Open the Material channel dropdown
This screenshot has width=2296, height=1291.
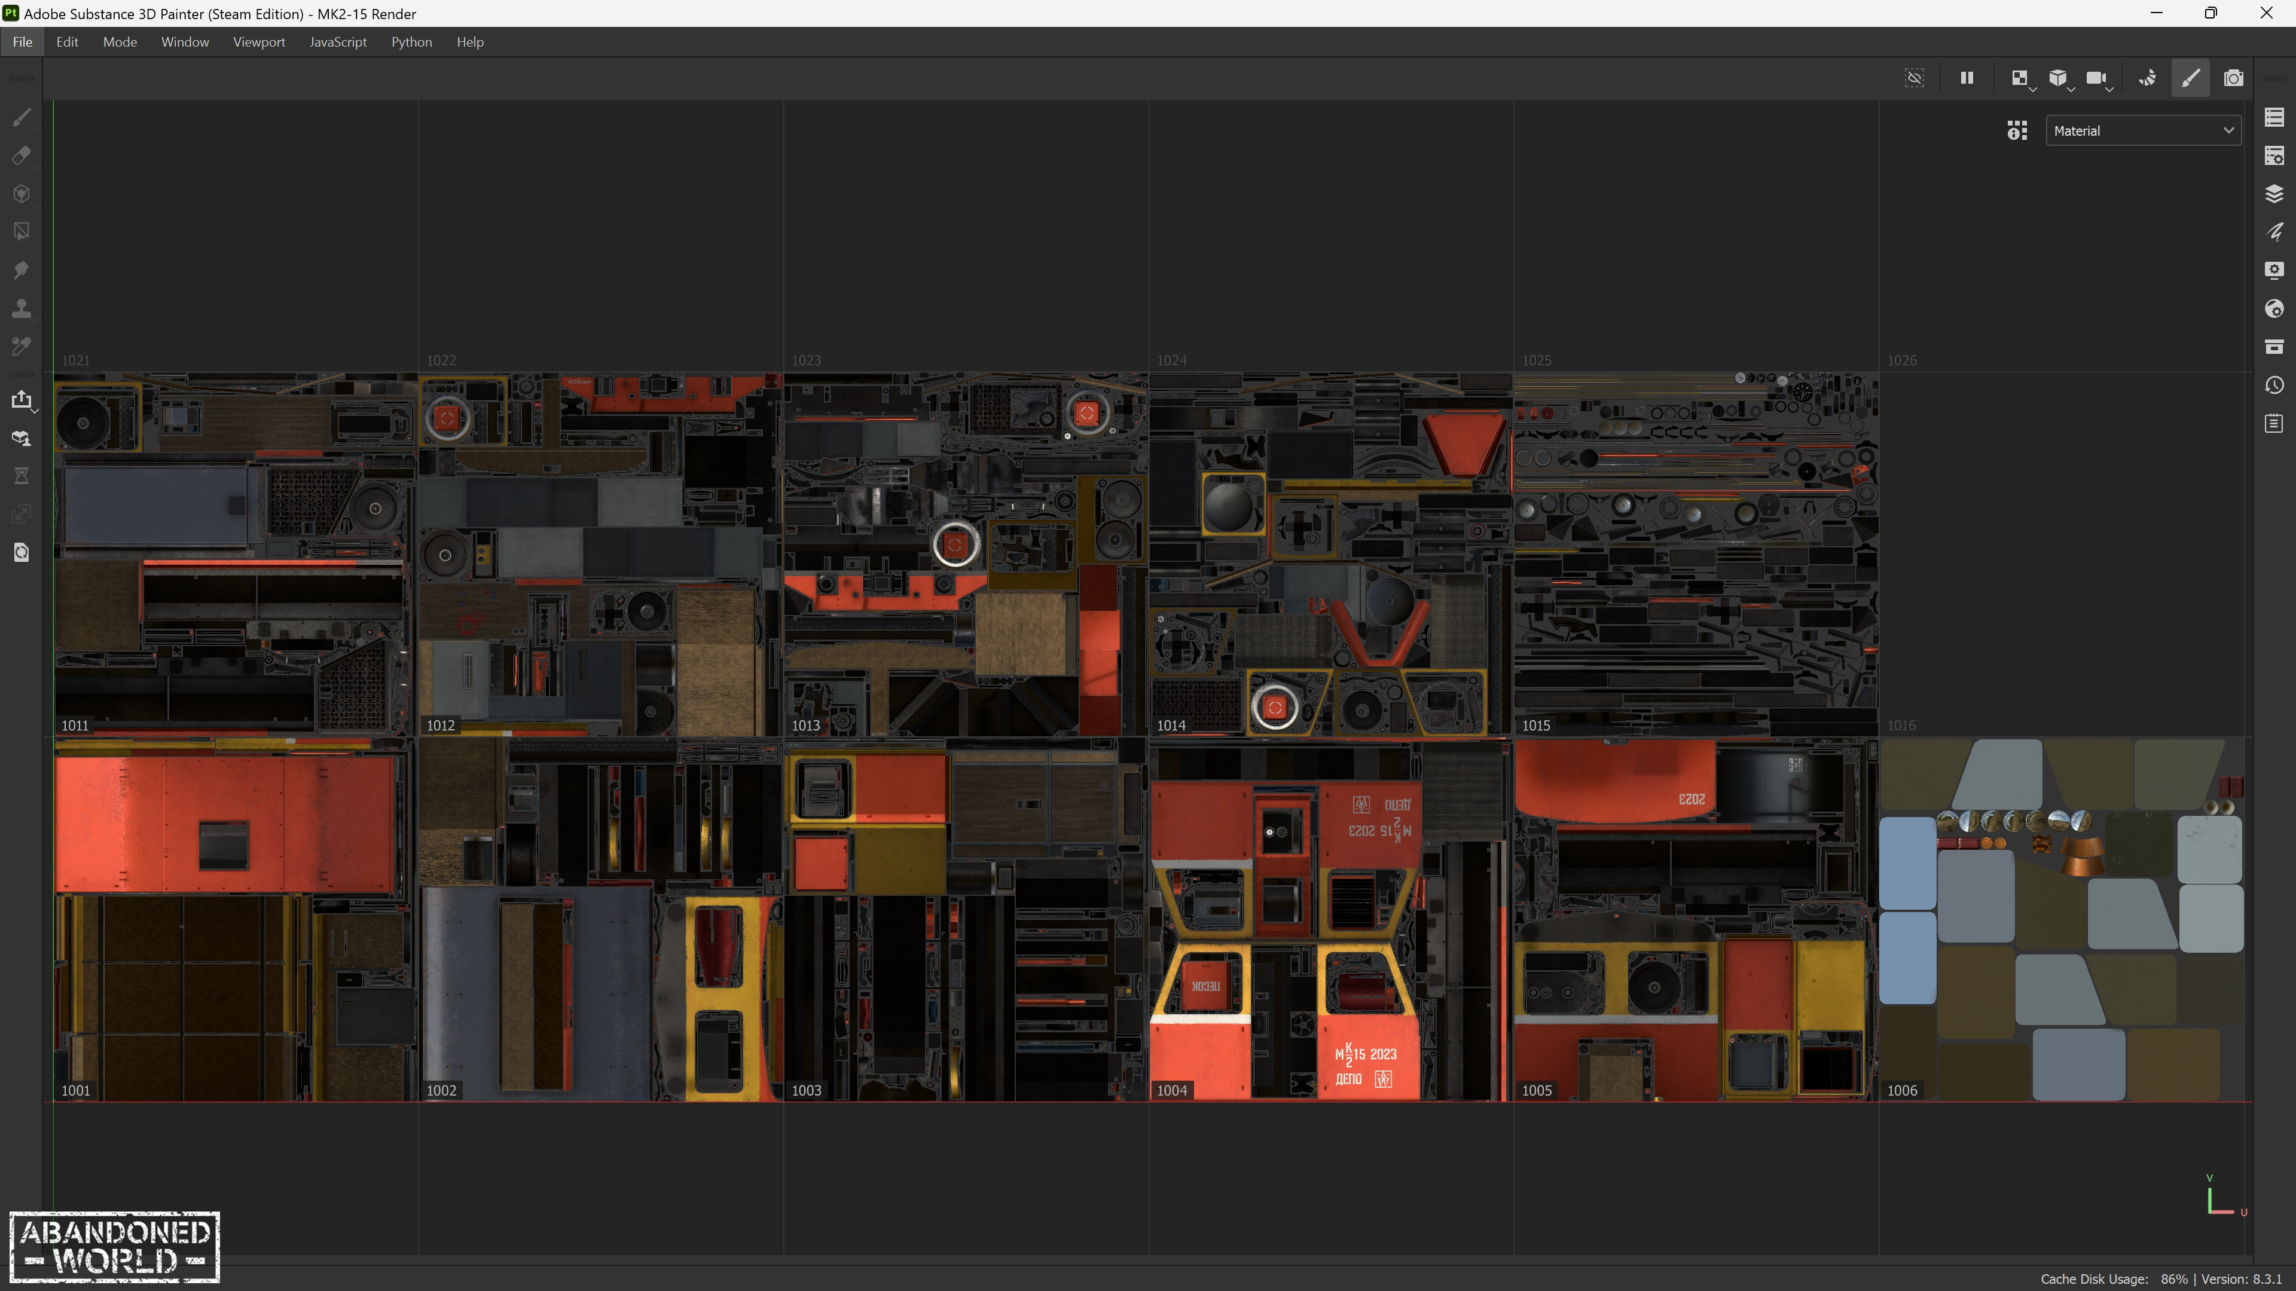click(2143, 131)
